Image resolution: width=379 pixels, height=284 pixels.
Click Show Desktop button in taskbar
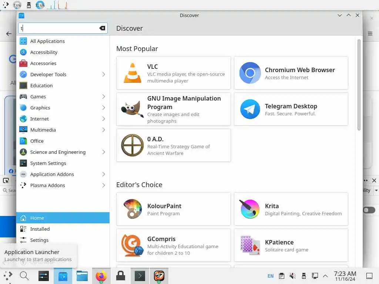[369, 276]
